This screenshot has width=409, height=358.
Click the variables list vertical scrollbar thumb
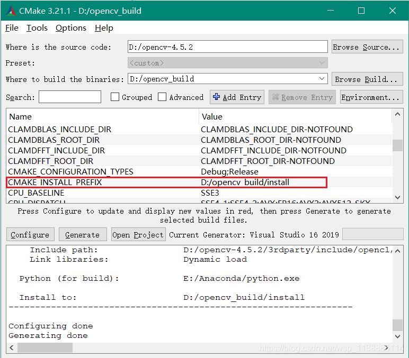coord(397,145)
